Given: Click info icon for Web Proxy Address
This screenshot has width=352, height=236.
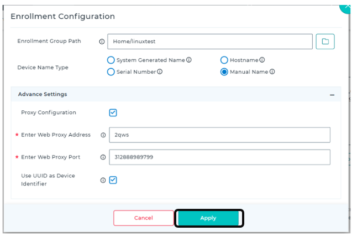Looking at the screenshot, I should tap(103, 135).
